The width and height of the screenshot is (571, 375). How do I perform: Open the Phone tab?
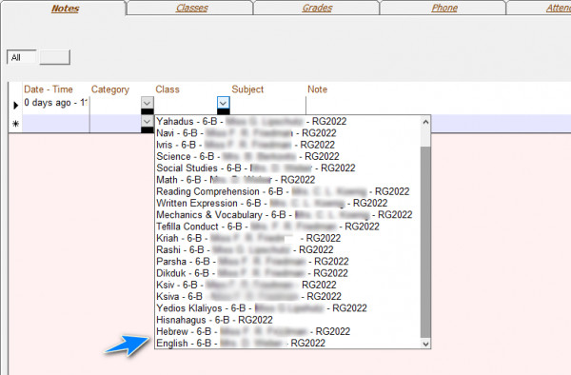point(444,8)
